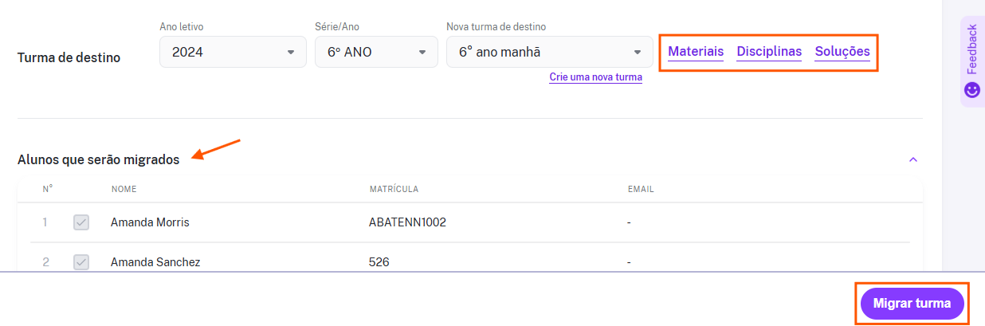Select Amanda Sanchez student row name
The height and width of the screenshot is (326, 985).
click(155, 262)
